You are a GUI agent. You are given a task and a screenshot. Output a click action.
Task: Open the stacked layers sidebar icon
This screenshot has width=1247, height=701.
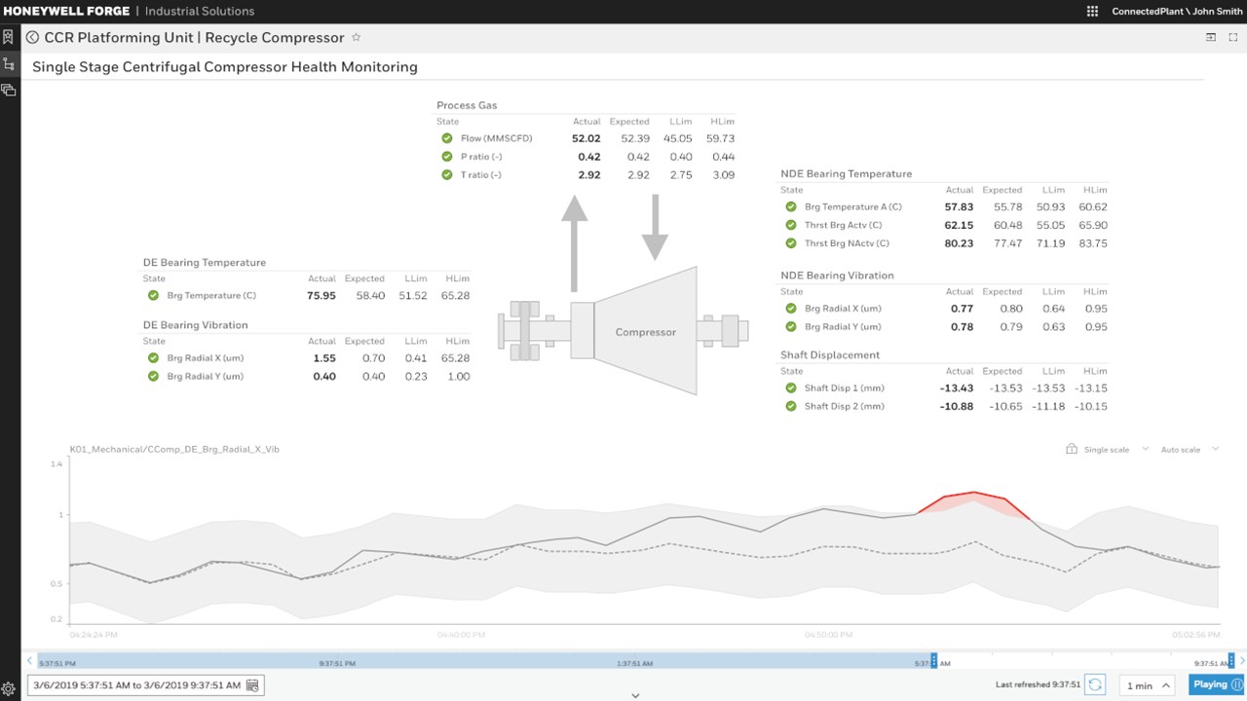click(8, 90)
